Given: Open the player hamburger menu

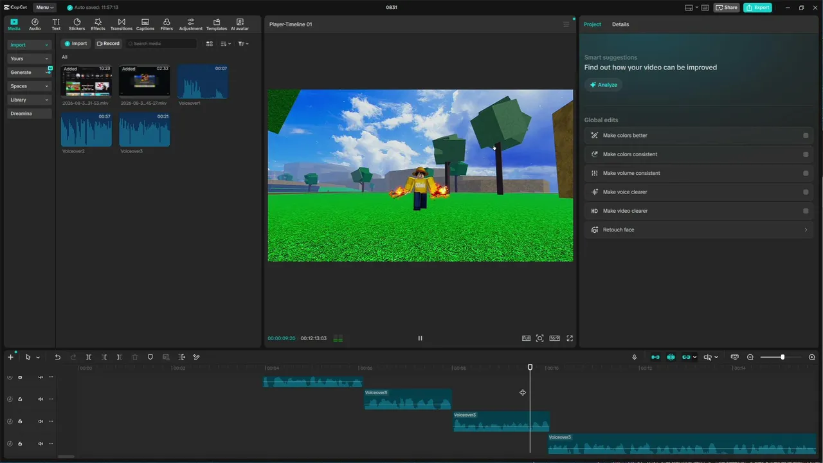Looking at the screenshot, I should 566,24.
